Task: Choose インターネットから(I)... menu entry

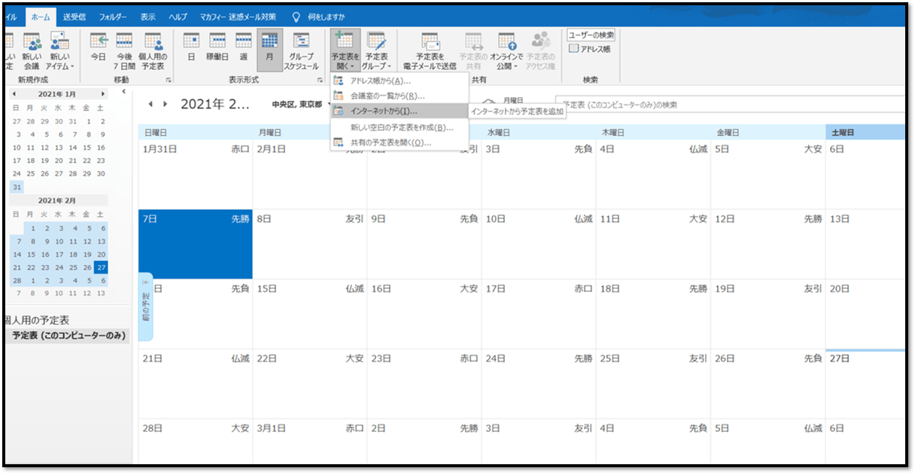Action: coord(384,111)
